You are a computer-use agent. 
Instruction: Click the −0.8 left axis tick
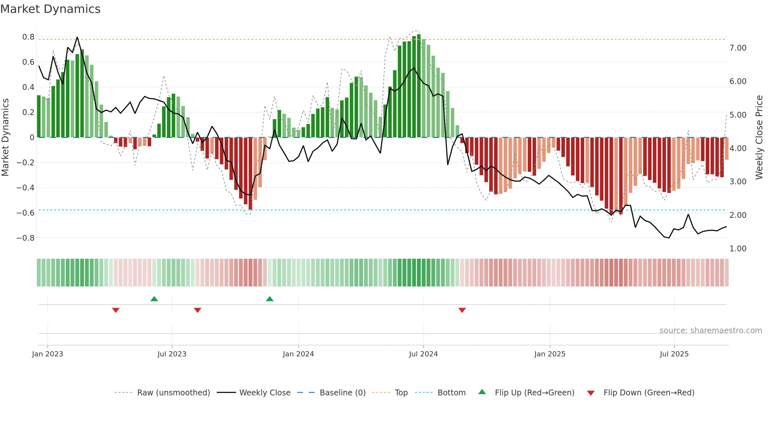[25, 238]
